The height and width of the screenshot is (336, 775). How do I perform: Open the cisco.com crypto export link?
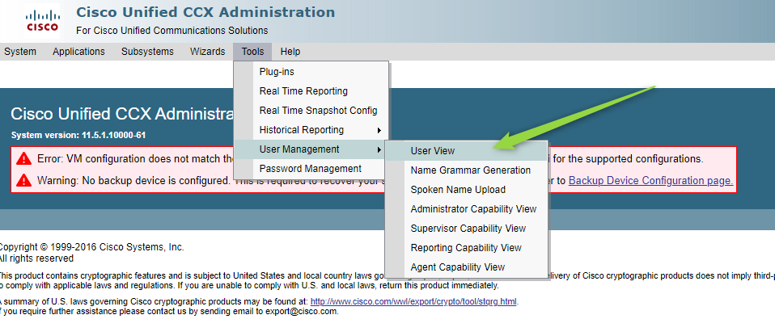(414, 301)
